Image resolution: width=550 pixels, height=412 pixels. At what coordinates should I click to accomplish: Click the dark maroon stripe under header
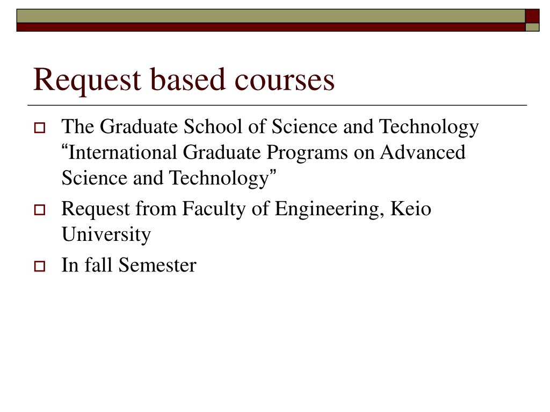coord(271,27)
